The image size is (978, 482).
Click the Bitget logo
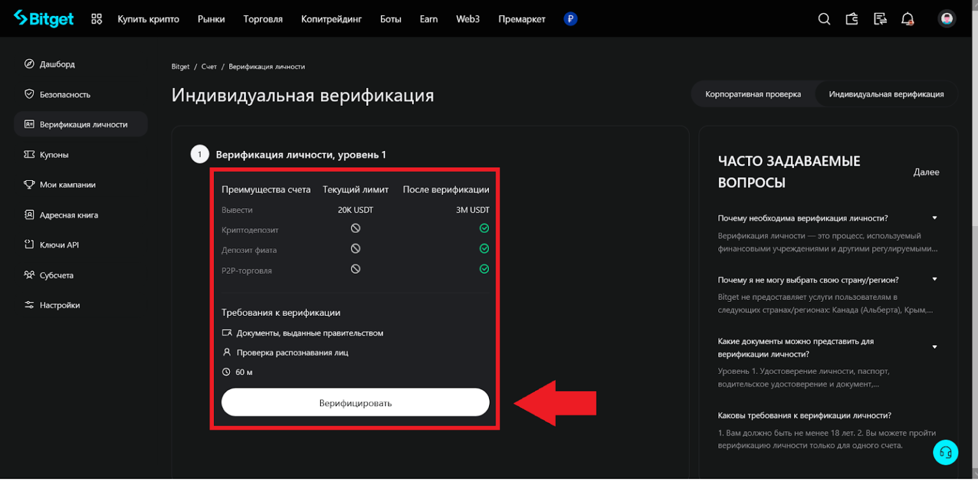(43, 18)
